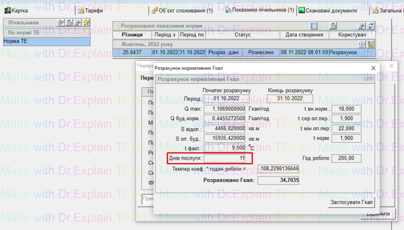The height and width of the screenshot is (230, 404).
Task: Click the first edit icon beside Лічильники
Action: (61, 22)
